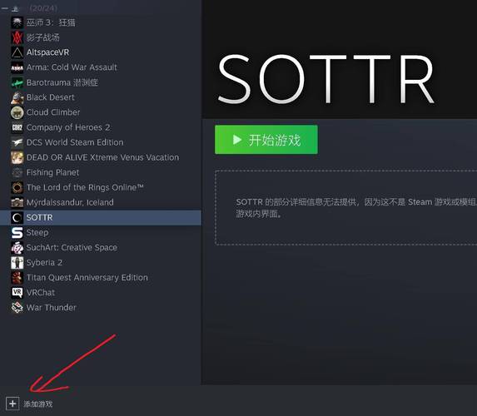Click the Cloud Climber round icon

point(17,112)
